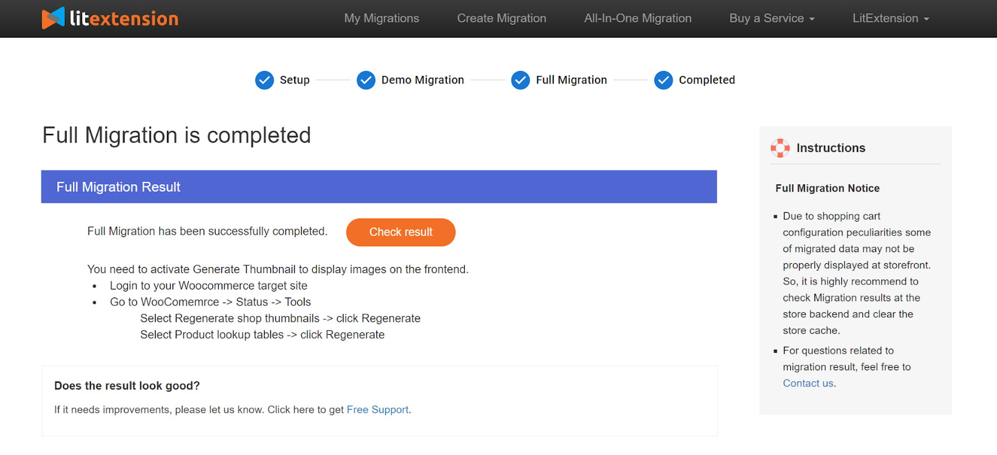Click the Demo Migration checkmark icon
Viewport: 997px width, 455px height.
(x=366, y=80)
